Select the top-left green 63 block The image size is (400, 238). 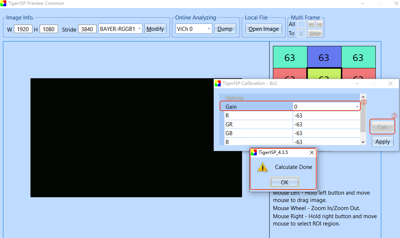point(290,57)
